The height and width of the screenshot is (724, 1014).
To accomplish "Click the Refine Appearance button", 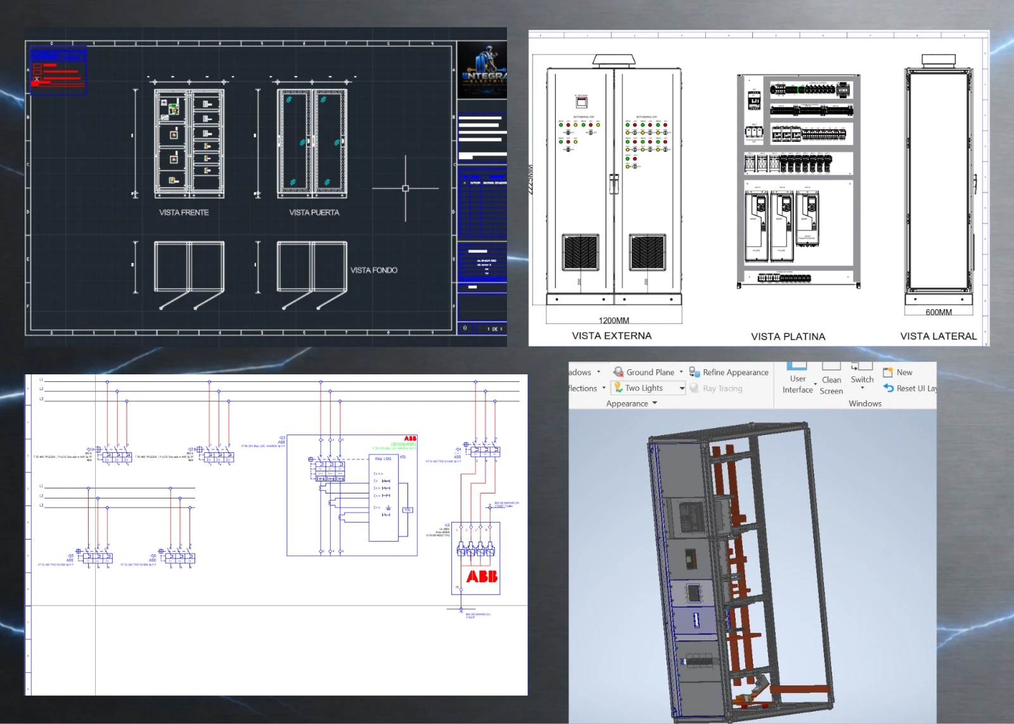I will (729, 372).
